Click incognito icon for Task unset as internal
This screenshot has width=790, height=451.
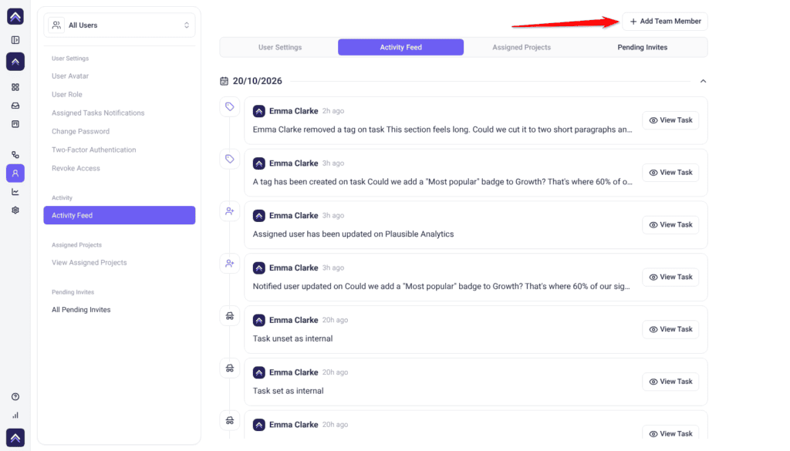pyautogui.click(x=229, y=316)
